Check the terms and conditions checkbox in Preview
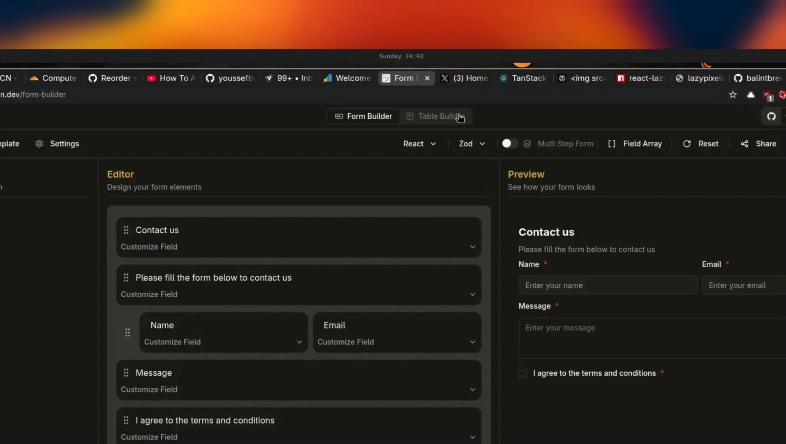Viewport: 786px width, 444px height. (x=523, y=374)
